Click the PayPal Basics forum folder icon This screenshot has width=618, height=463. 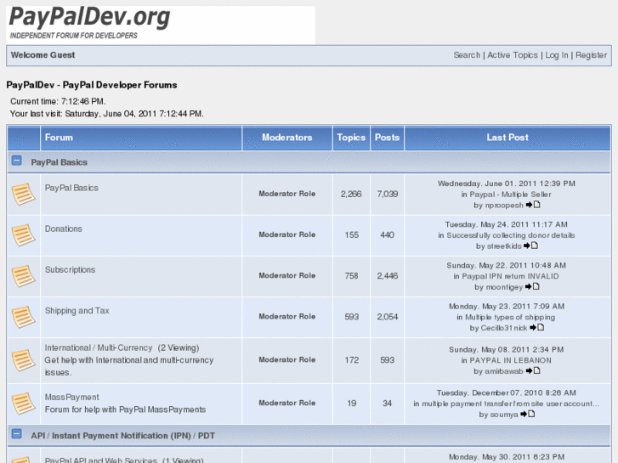pyautogui.click(x=23, y=194)
